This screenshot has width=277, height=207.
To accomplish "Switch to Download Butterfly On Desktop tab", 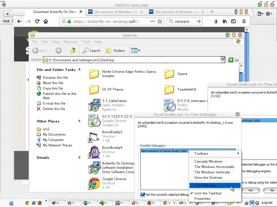I will (55, 12).
